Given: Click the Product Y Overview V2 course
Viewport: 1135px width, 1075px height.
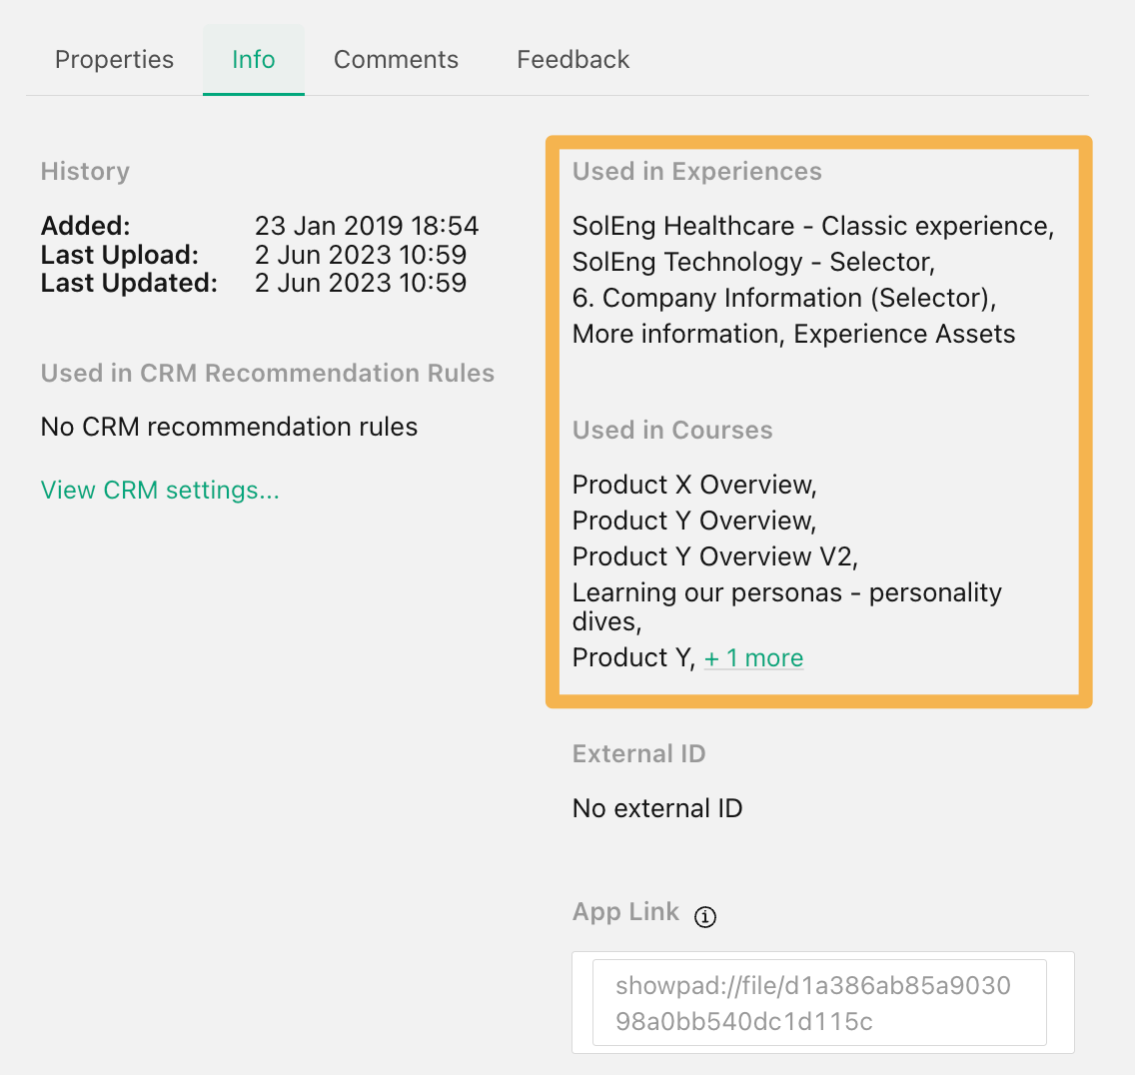Looking at the screenshot, I should point(715,556).
